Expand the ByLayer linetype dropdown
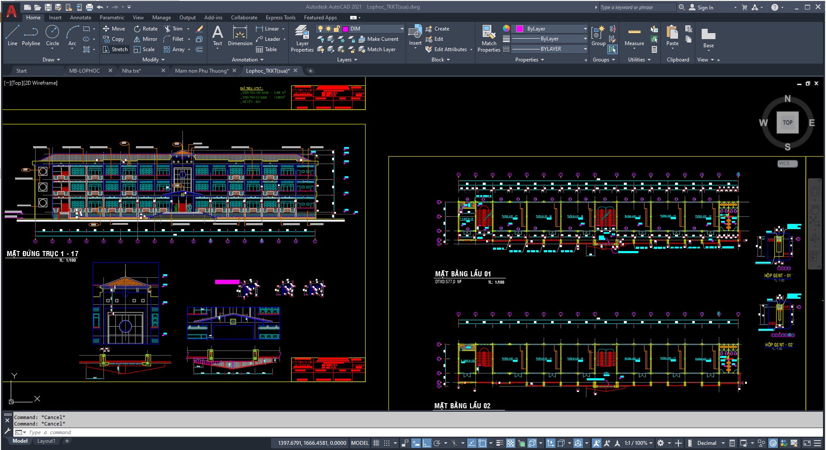This screenshot has height=450, width=826. tap(584, 39)
